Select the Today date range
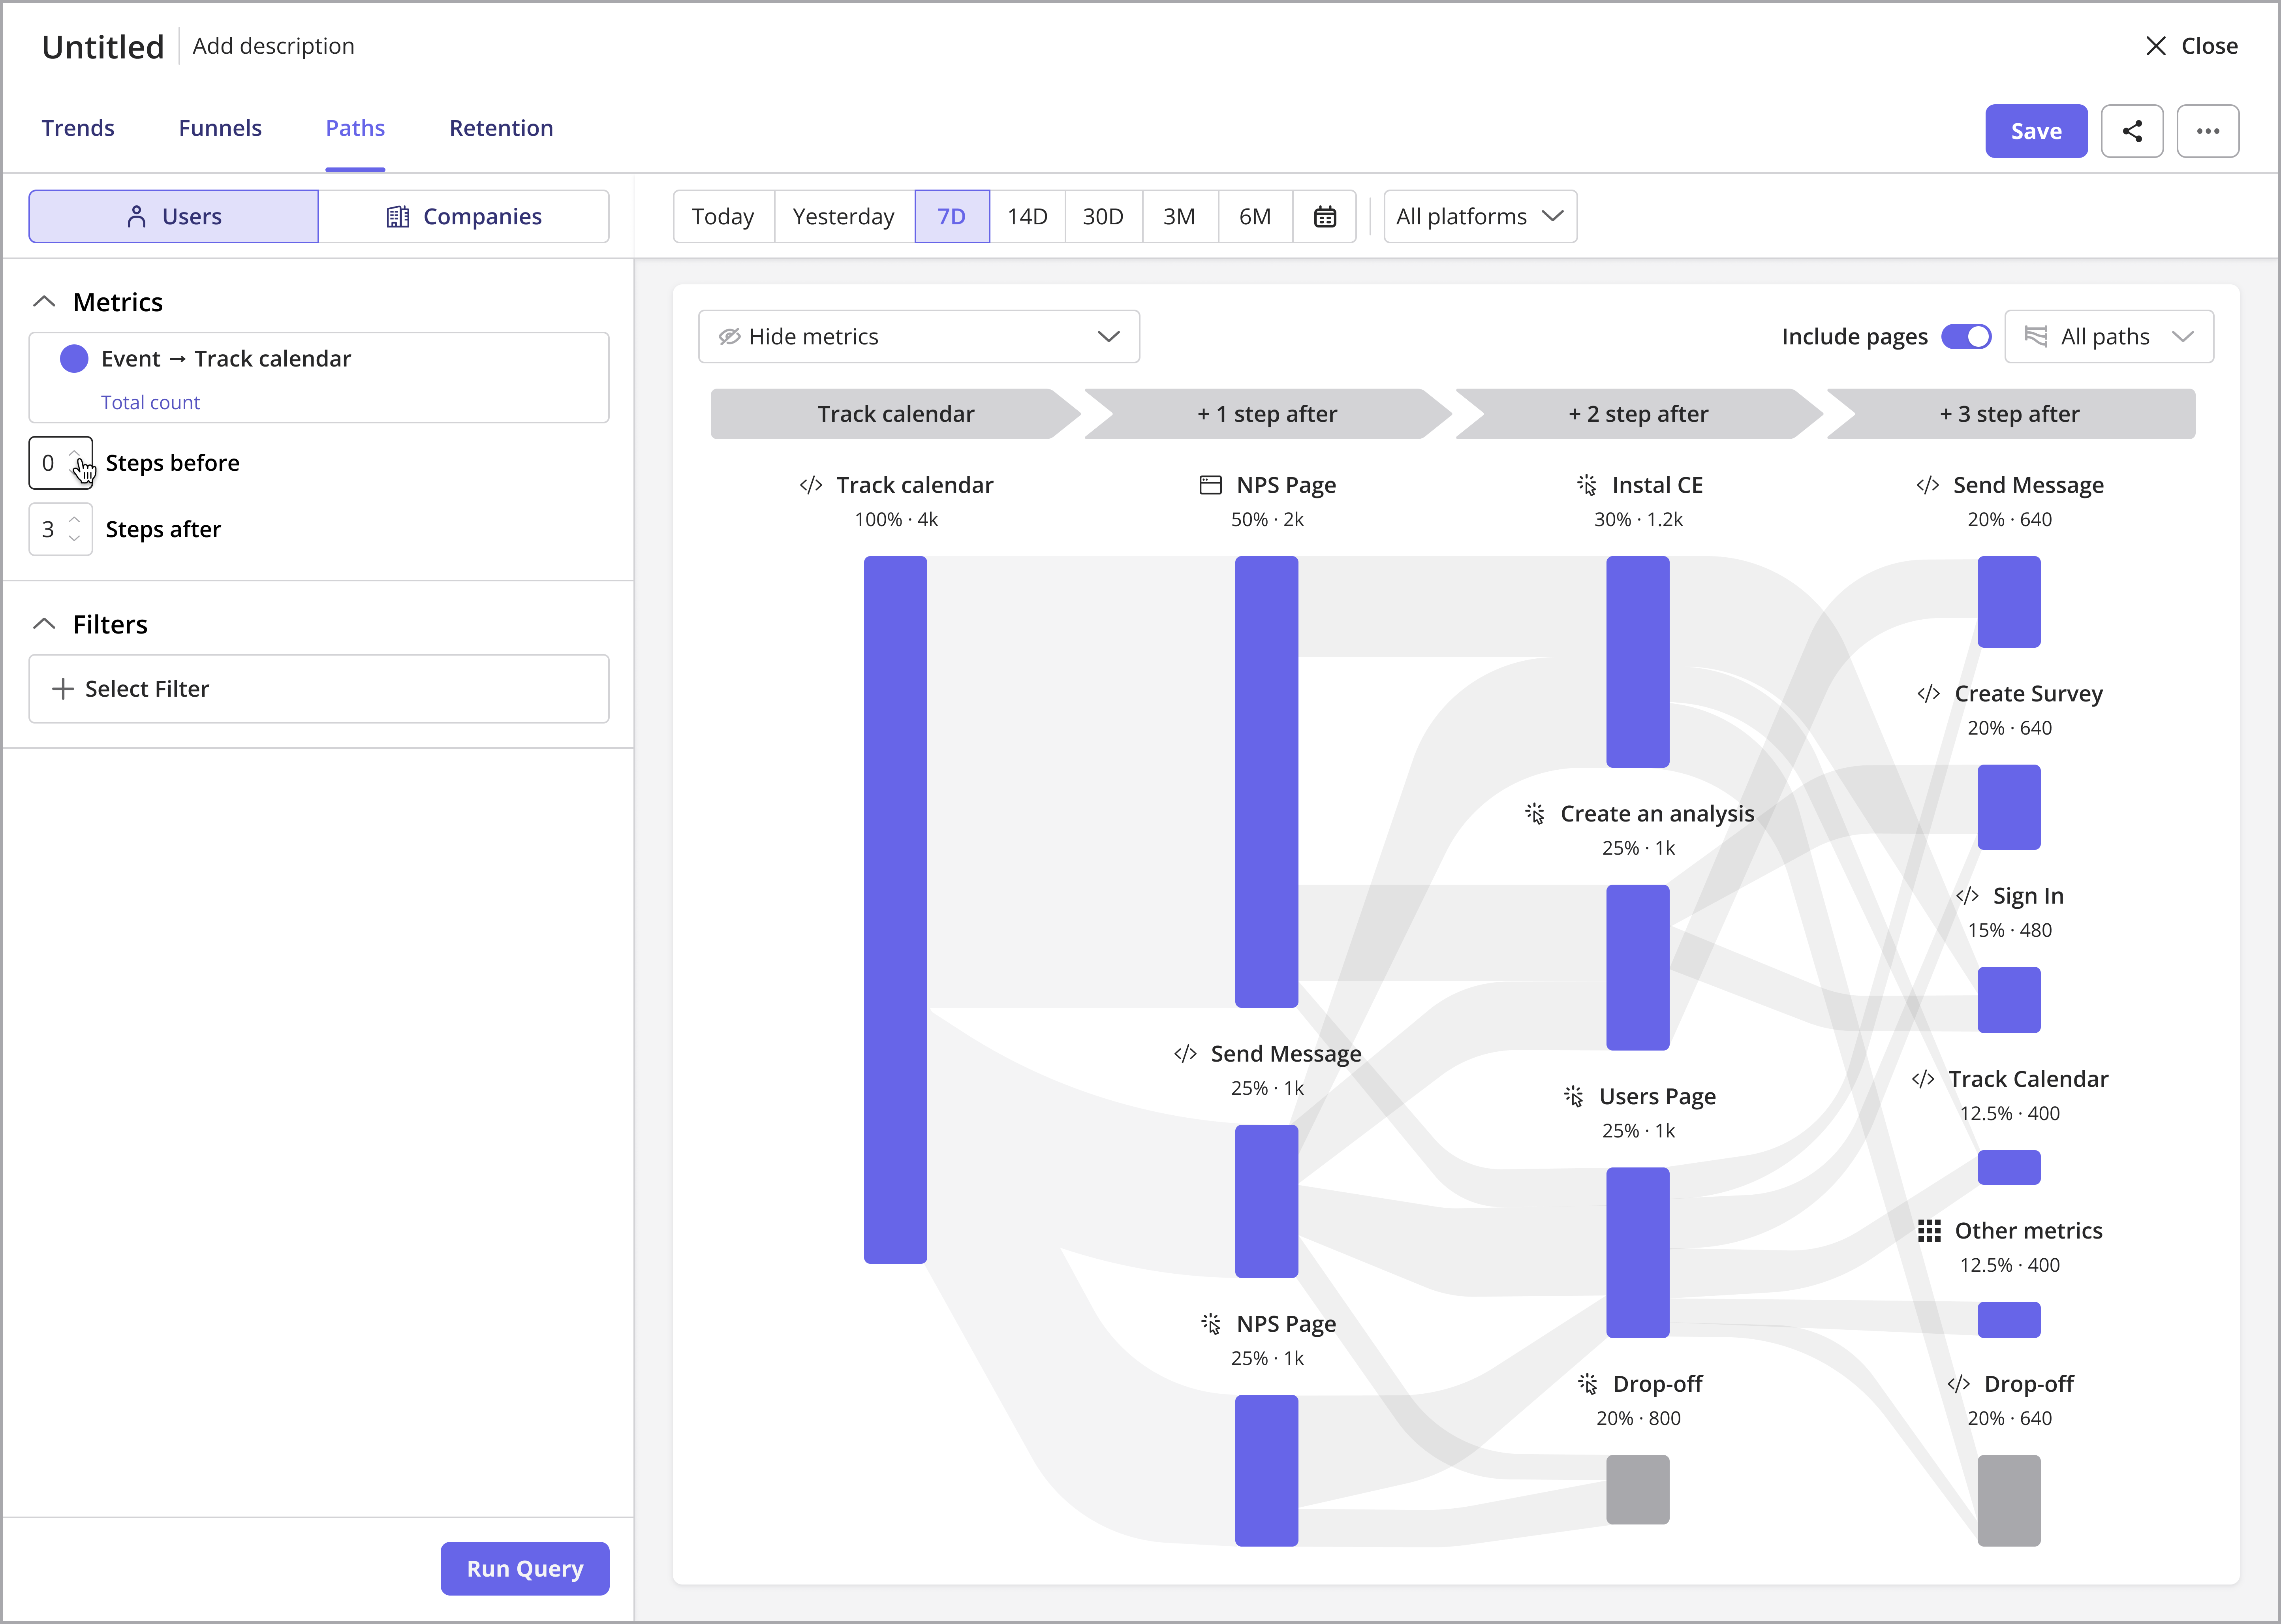Image resolution: width=2281 pixels, height=1624 pixels. 723,216
